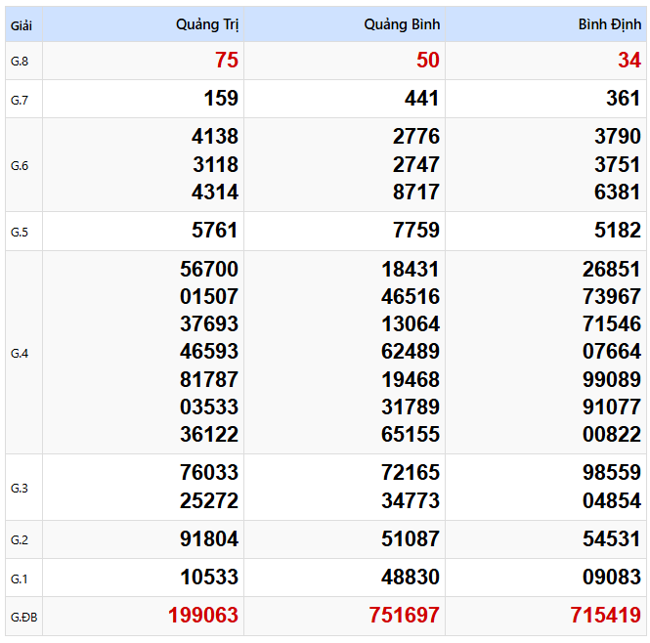Click the G.6 number 4138
The image size is (650, 643).
point(215,137)
